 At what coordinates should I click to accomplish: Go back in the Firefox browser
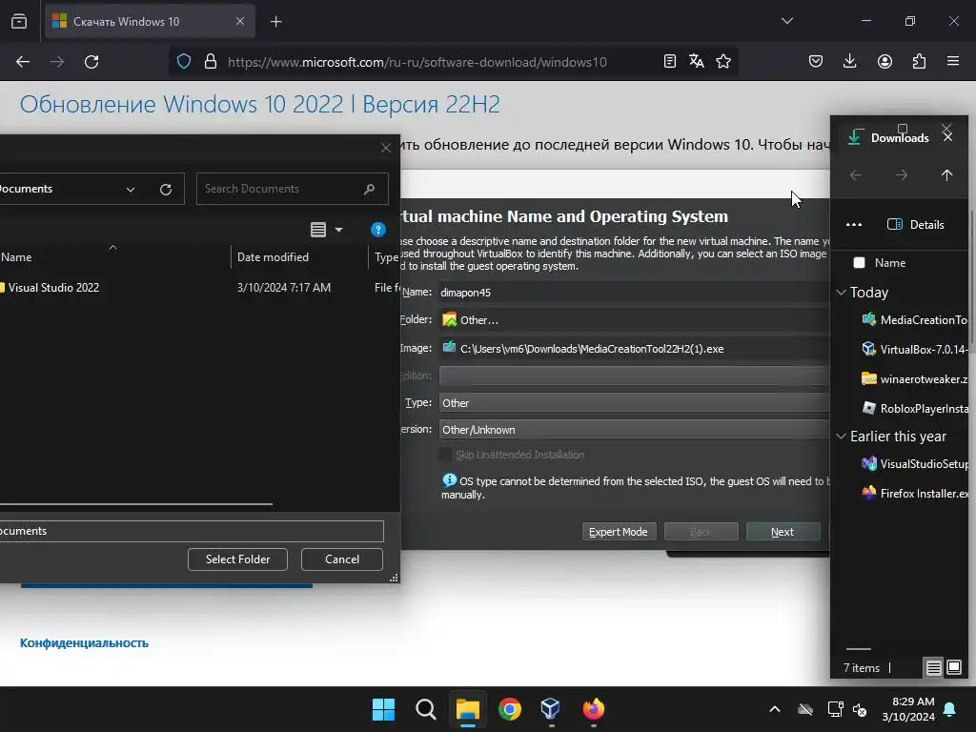(23, 62)
